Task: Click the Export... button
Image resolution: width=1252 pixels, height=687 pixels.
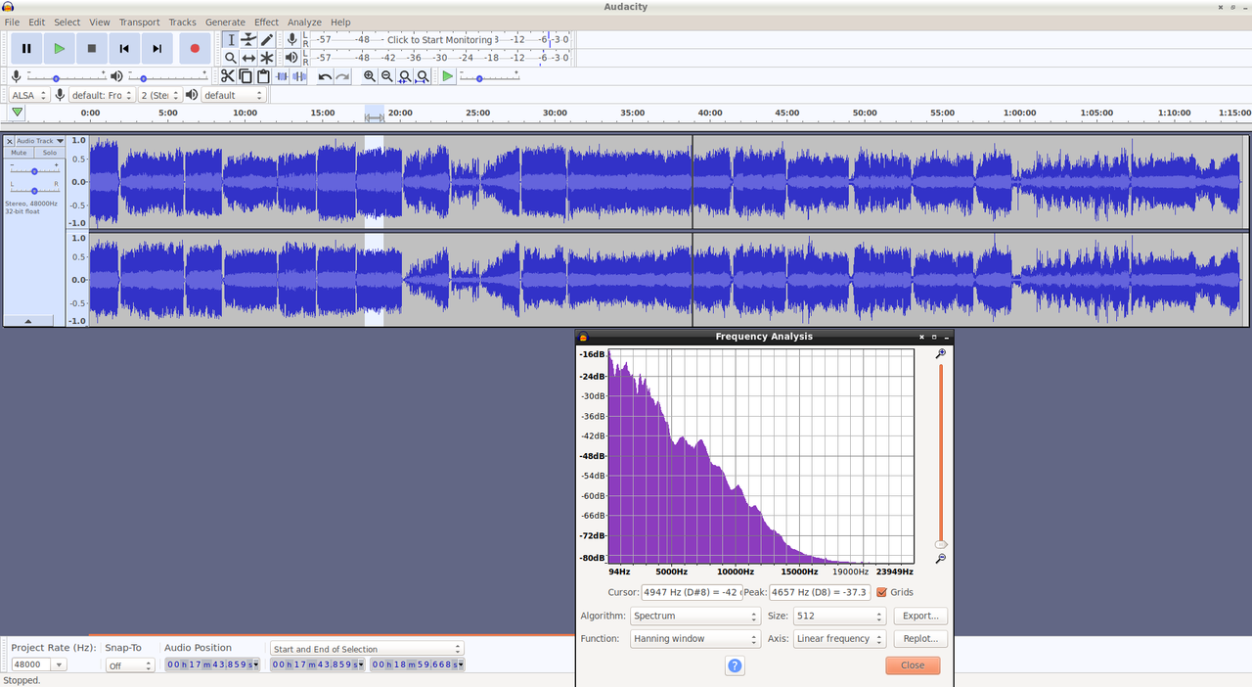Action: pos(920,617)
